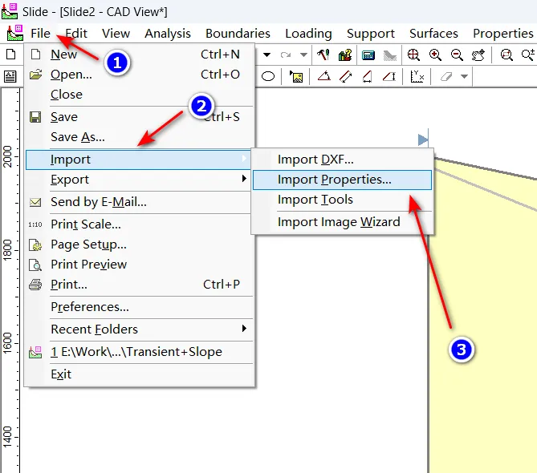
Task: Click the Compute calculator icon
Action: [368, 55]
